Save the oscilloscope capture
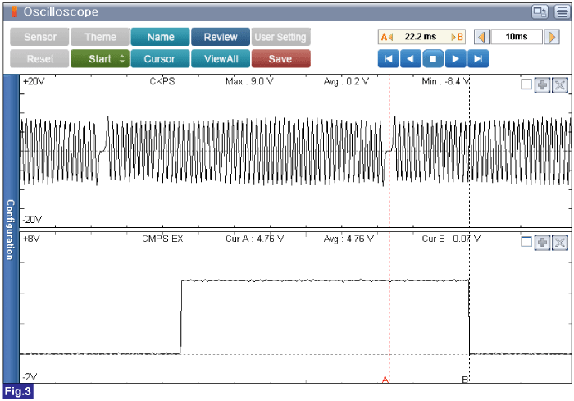The image size is (574, 401). 280,58
